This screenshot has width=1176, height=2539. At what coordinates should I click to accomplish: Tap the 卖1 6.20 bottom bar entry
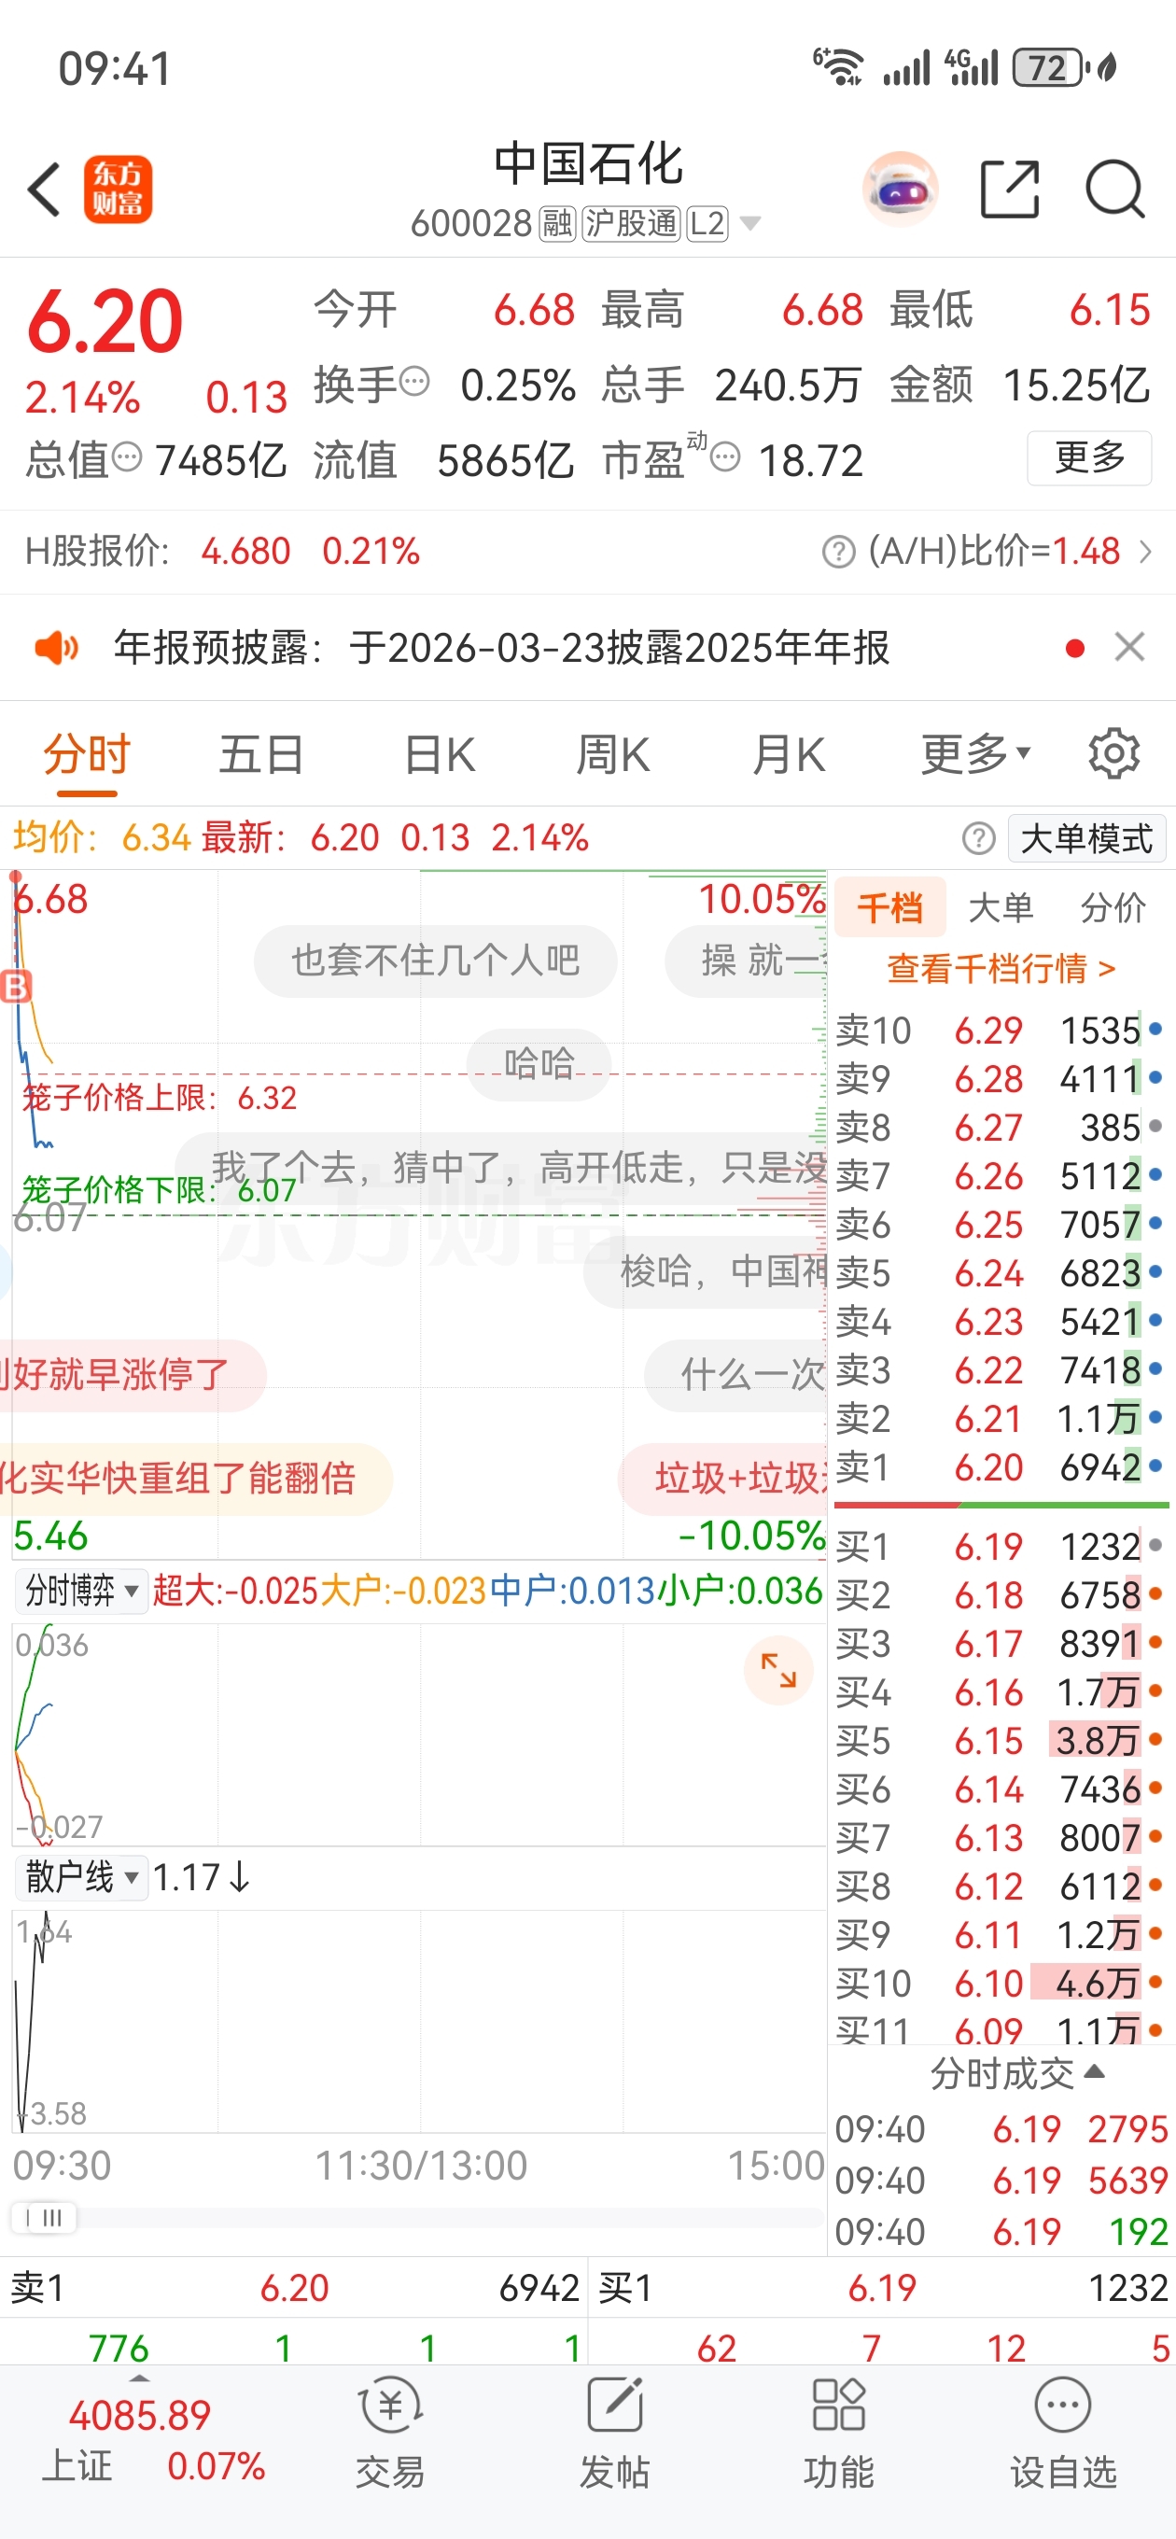pos(294,2288)
